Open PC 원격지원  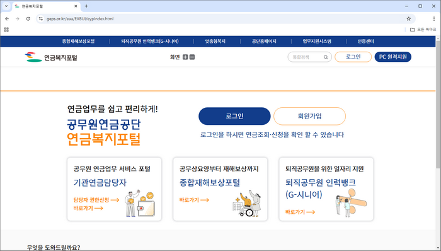click(393, 57)
